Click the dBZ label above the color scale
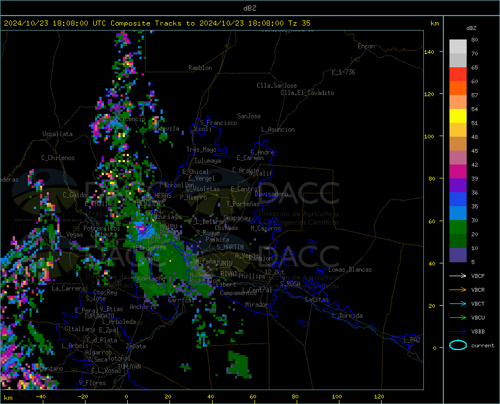The height and width of the screenshot is (404, 500). (x=471, y=28)
